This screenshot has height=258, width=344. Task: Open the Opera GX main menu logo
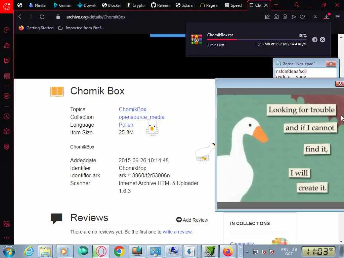click(x=7, y=7)
